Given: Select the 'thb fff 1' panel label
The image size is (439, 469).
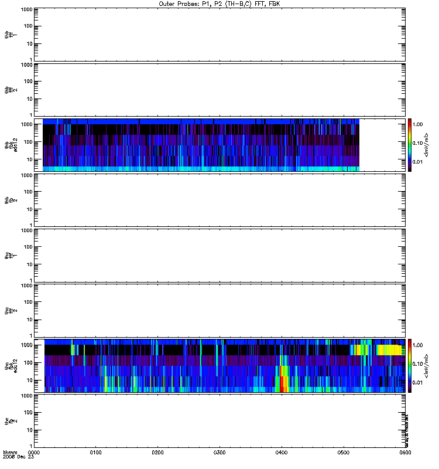Looking at the screenshot, I should click(x=11, y=35).
